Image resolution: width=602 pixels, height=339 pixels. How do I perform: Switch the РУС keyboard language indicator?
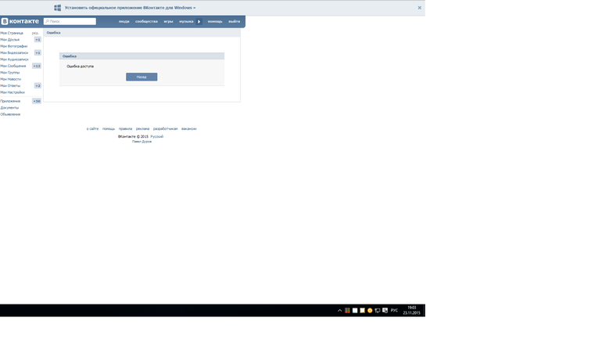[x=394, y=311]
